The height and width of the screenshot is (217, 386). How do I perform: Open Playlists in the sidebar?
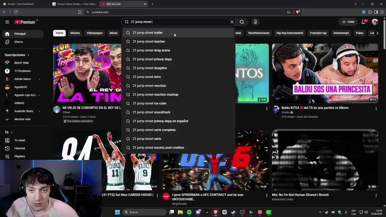pos(23,156)
